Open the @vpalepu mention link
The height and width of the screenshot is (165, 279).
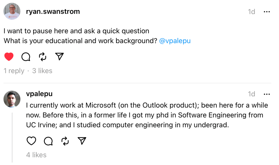[x=175, y=41]
